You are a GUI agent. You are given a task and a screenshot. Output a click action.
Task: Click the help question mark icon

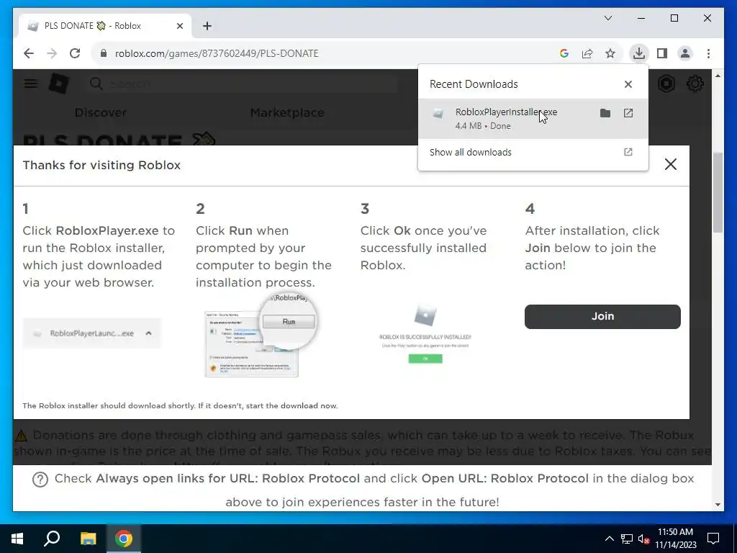(x=40, y=480)
